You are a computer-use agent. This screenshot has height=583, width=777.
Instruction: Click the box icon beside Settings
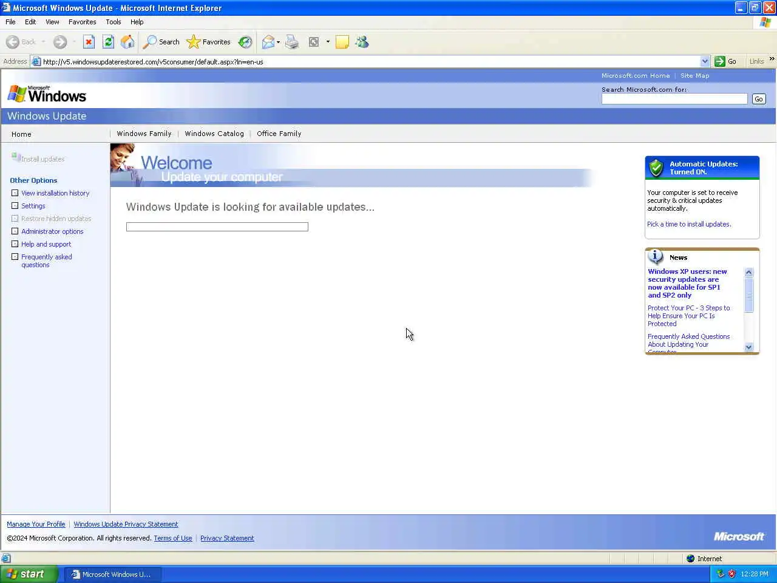[15, 206]
